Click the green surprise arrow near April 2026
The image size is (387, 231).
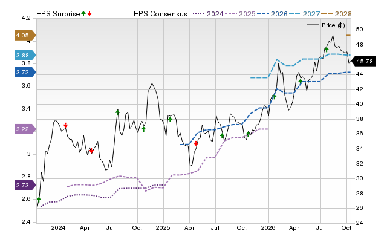click(x=301, y=81)
